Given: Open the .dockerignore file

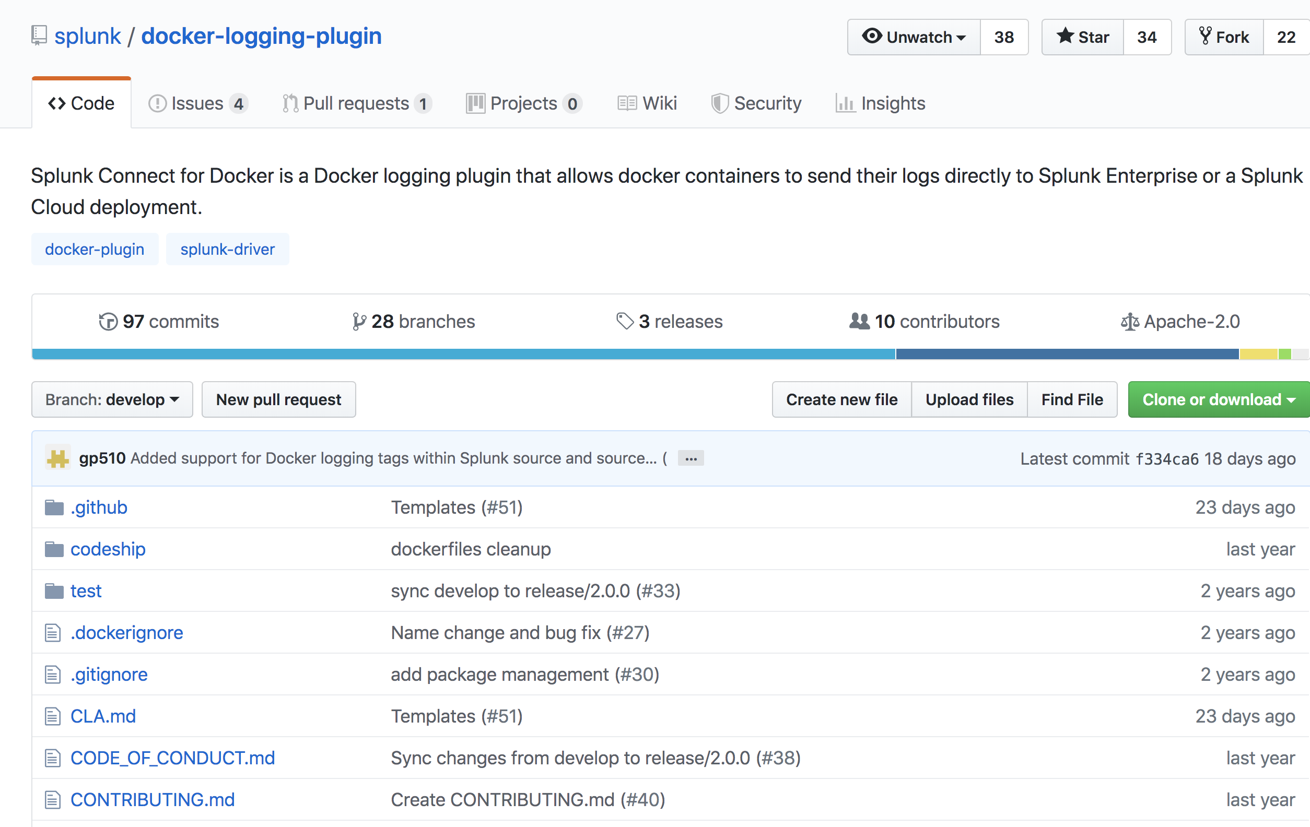Looking at the screenshot, I should 127,633.
